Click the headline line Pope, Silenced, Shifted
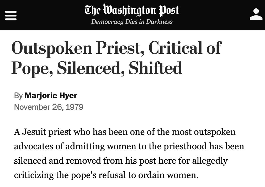Viewport: 265px width, 187px height. [x=97, y=68]
